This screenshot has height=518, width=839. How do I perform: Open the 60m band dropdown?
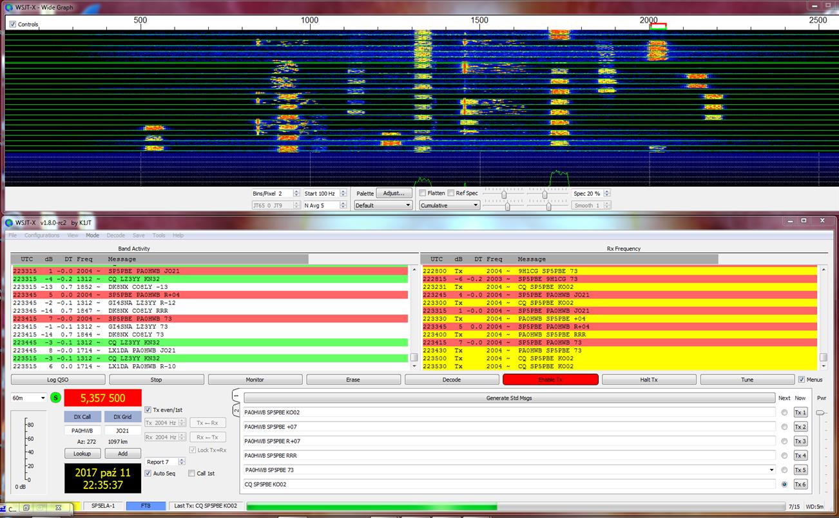tap(28, 398)
